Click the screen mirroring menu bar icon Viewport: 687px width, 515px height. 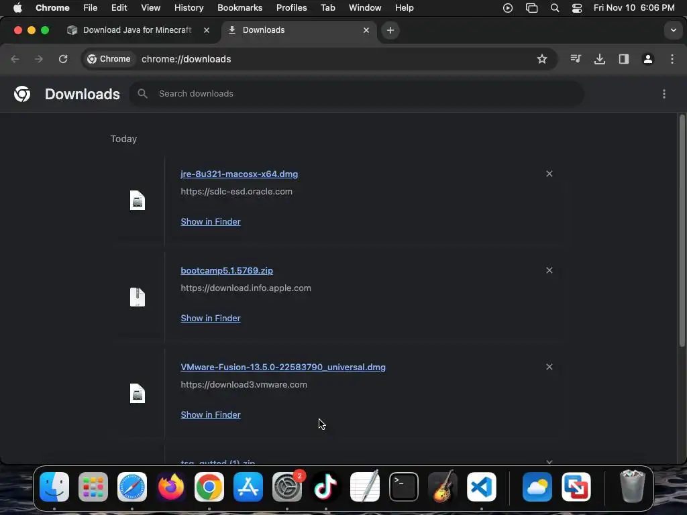(x=531, y=8)
